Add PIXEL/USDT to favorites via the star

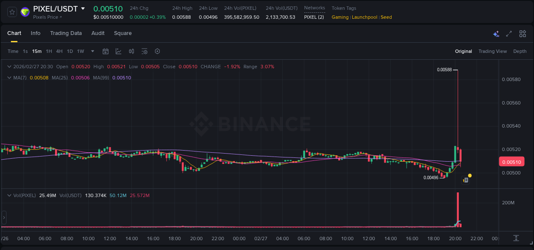(12, 12)
